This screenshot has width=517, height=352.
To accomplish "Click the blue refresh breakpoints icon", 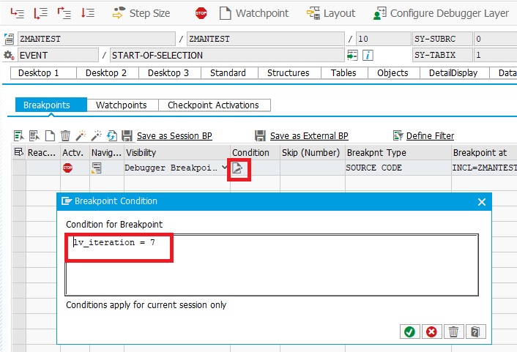I will click(x=112, y=135).
